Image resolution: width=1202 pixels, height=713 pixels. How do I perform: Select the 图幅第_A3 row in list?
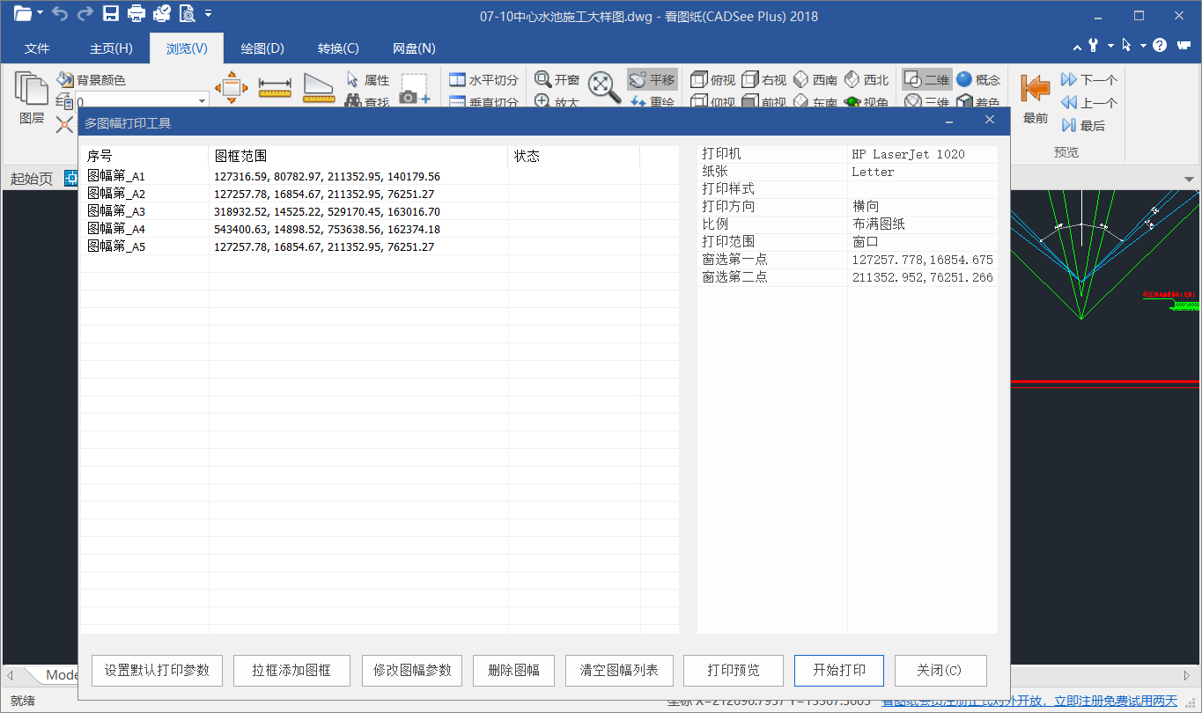click(x=116, y=211)
